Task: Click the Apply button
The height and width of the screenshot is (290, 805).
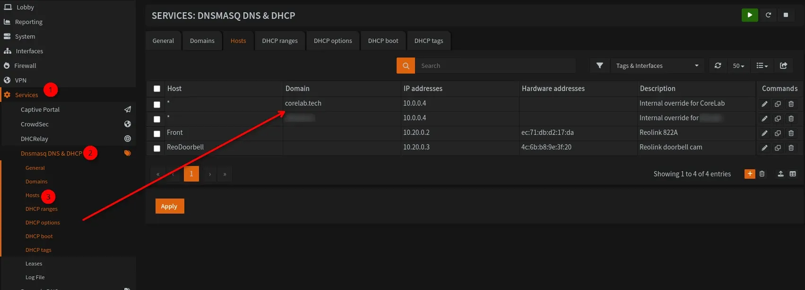Action: point(169,206)
